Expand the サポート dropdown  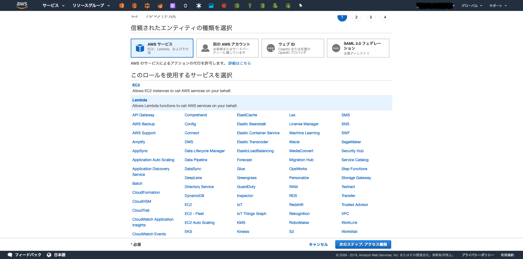pyautogui.click(x=498, y=5)
